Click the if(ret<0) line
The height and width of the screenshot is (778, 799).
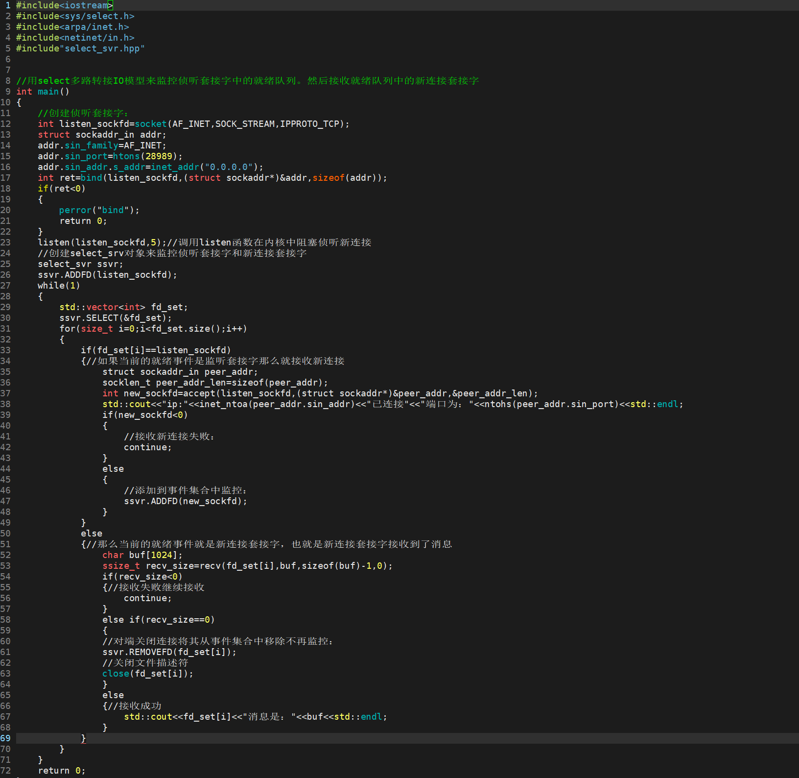[x=62, y=189]
